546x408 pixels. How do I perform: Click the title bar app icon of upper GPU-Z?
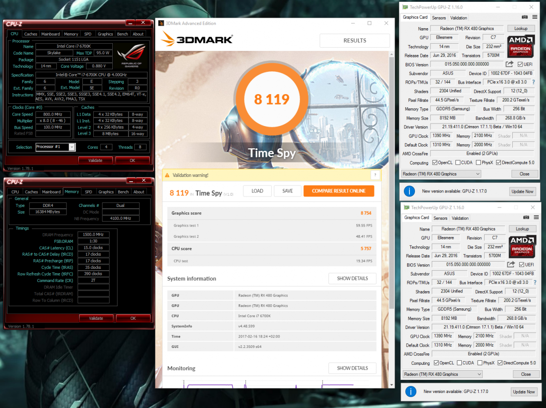[x=405, y=7]
